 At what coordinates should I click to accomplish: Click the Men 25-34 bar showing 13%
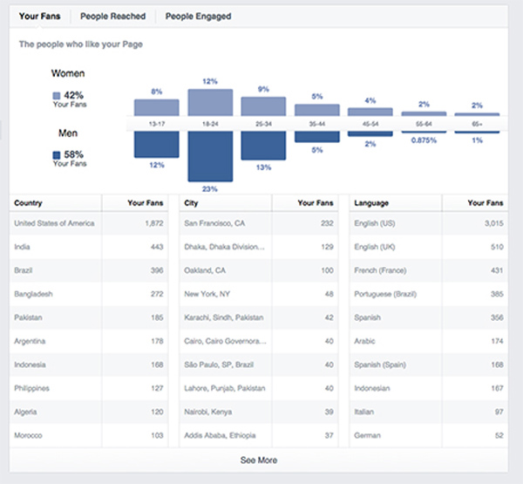click(263, 146)
